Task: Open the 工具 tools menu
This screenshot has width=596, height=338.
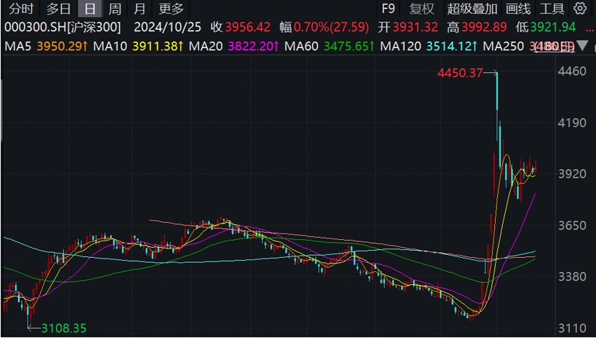Action: [552, 9]
